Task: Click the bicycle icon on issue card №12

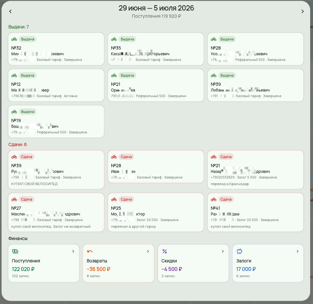Action: (14, 75)
